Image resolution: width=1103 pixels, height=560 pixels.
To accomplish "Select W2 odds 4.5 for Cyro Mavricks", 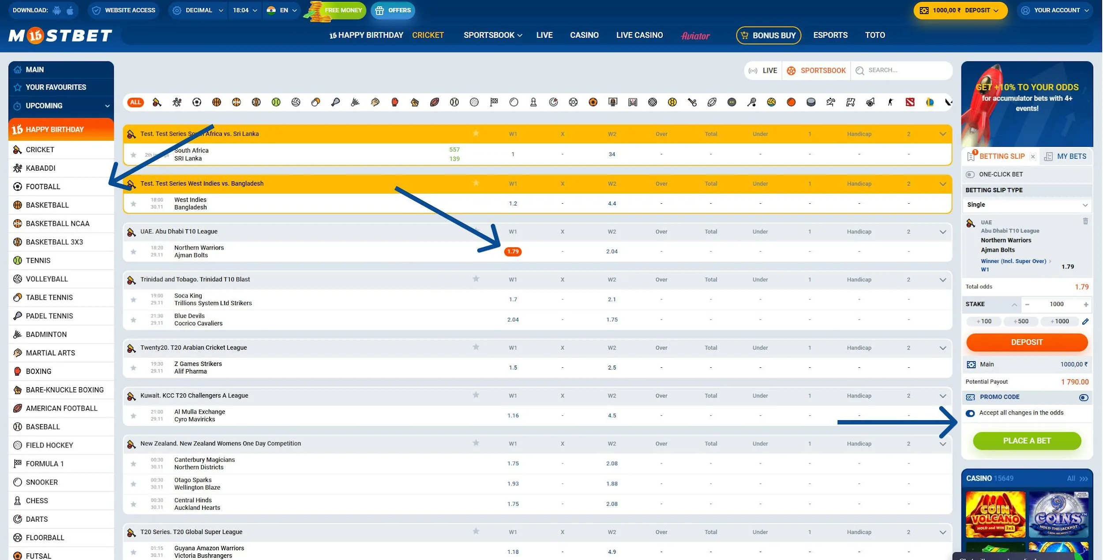I will click(x=612, y=416).
